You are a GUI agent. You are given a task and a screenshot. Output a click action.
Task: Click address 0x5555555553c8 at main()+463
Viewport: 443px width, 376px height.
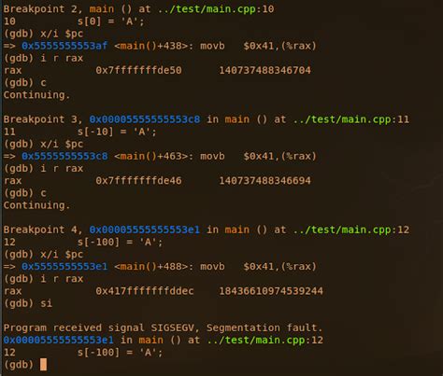tap(64, 156)
